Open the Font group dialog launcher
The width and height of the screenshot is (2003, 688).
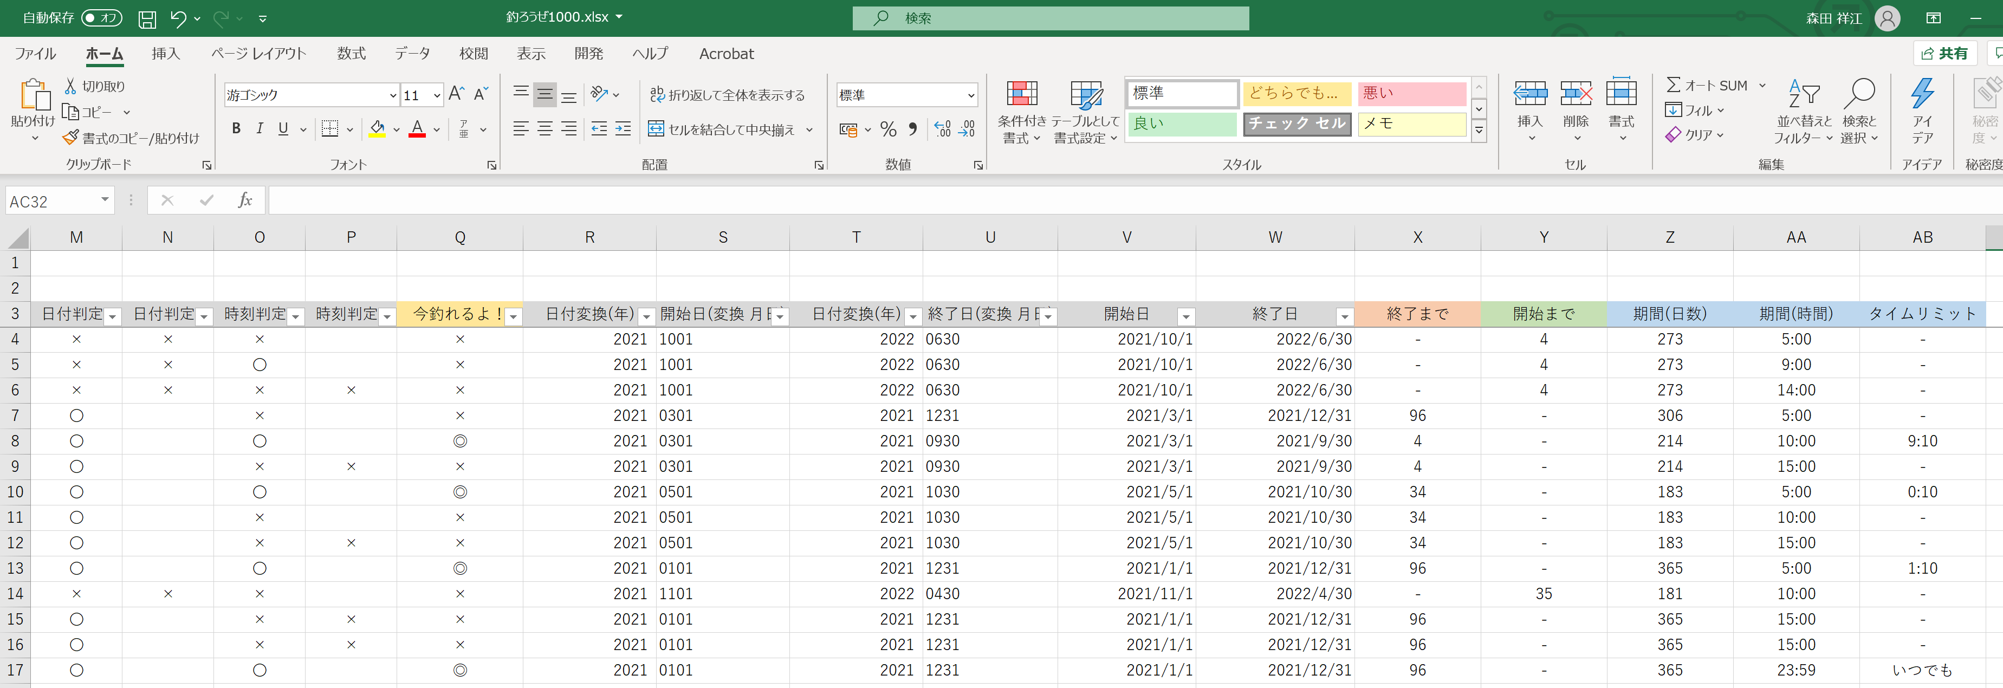(x=491, y=165)
